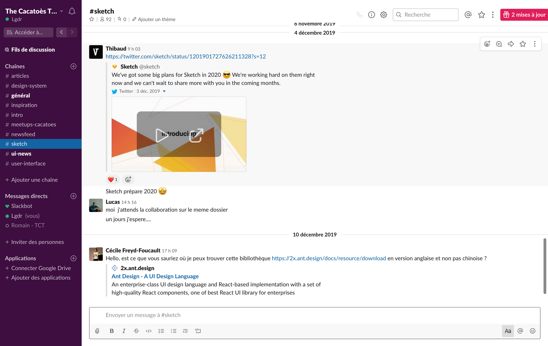This screenshot has width=548, height=346.
Task: Start a call with phone icon
Action: (x=359, y=15)
